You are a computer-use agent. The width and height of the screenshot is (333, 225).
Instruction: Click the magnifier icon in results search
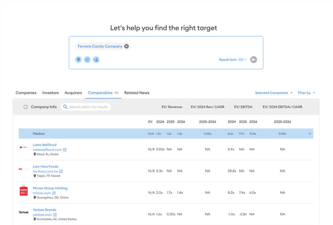(x=65, y=107)
